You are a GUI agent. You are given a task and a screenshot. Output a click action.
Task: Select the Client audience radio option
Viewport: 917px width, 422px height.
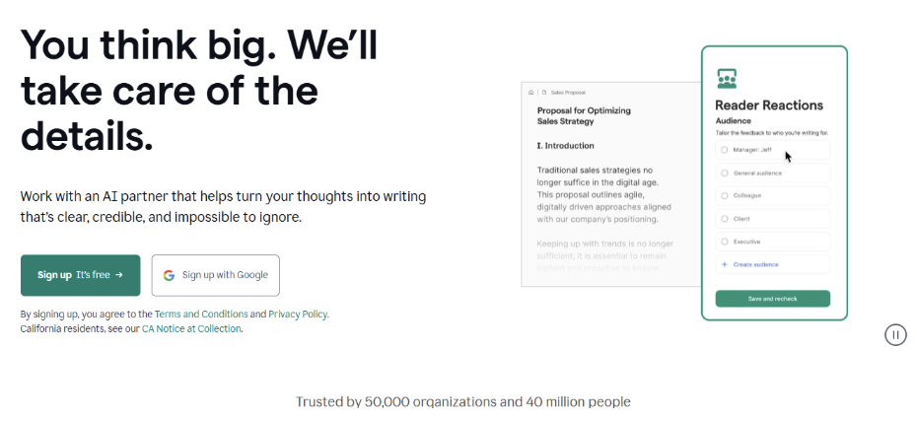725,218
